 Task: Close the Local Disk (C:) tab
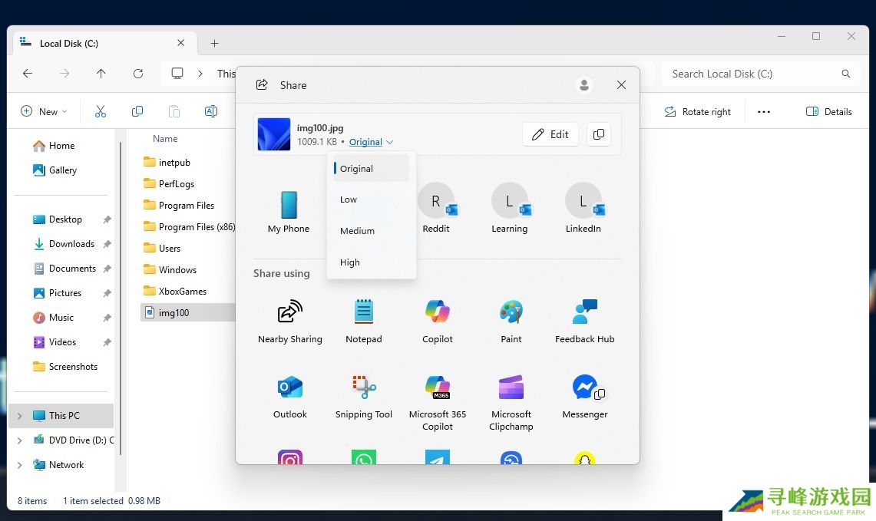(x=181, y=43)
